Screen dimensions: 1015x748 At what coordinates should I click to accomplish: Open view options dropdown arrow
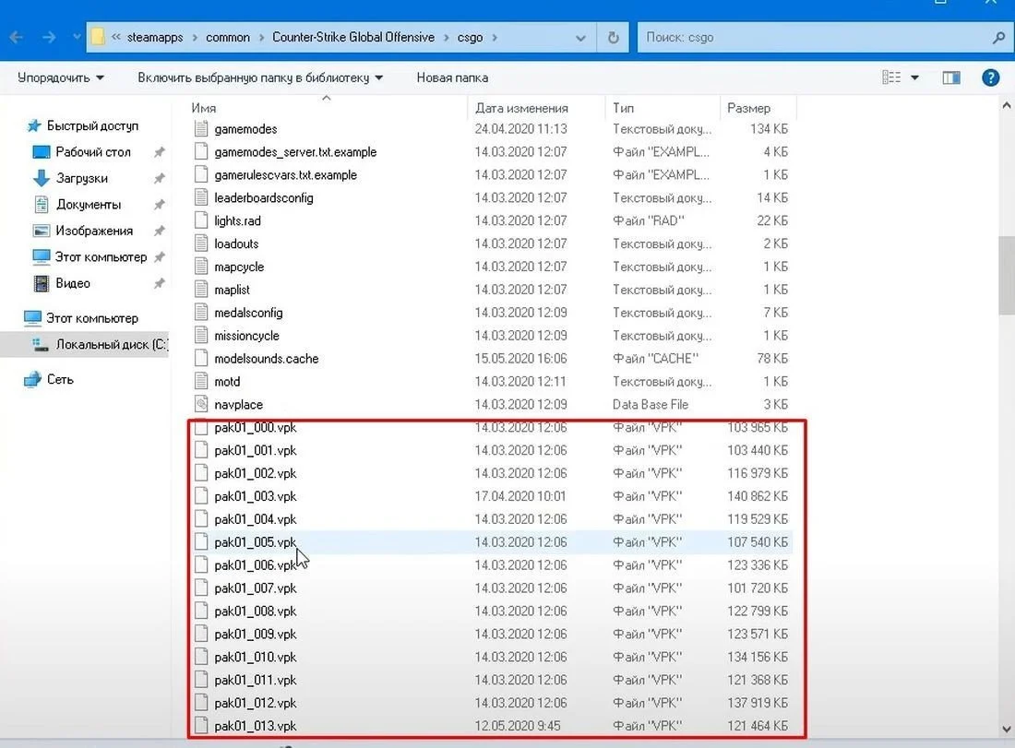pyautogui.click(x=914, y=77)
